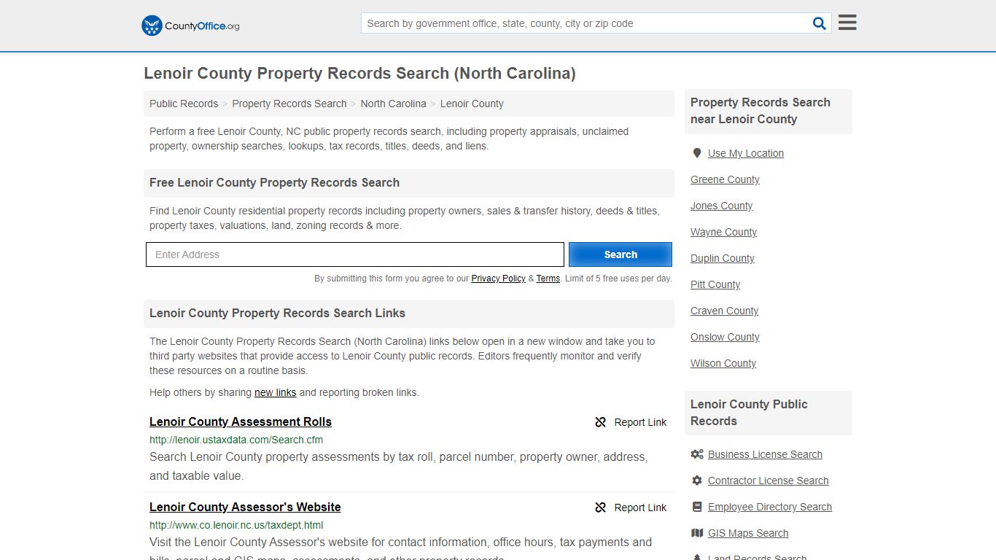The width and height of the screenshot is (996, 560).
Task: Select Wayne County from nearby counties
Action: click(x=723, y=232)
